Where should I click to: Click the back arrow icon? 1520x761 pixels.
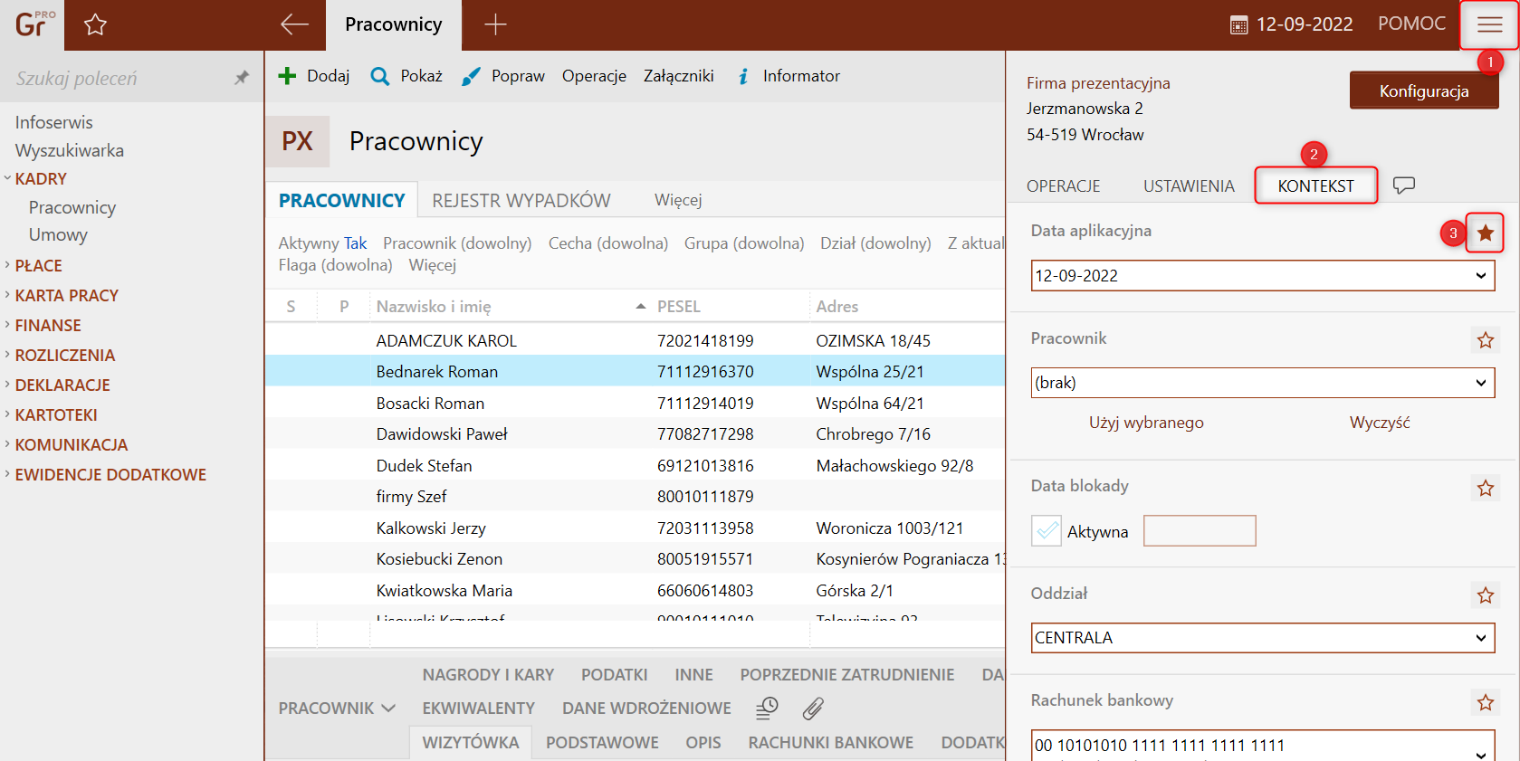click(x=294, y=24)
